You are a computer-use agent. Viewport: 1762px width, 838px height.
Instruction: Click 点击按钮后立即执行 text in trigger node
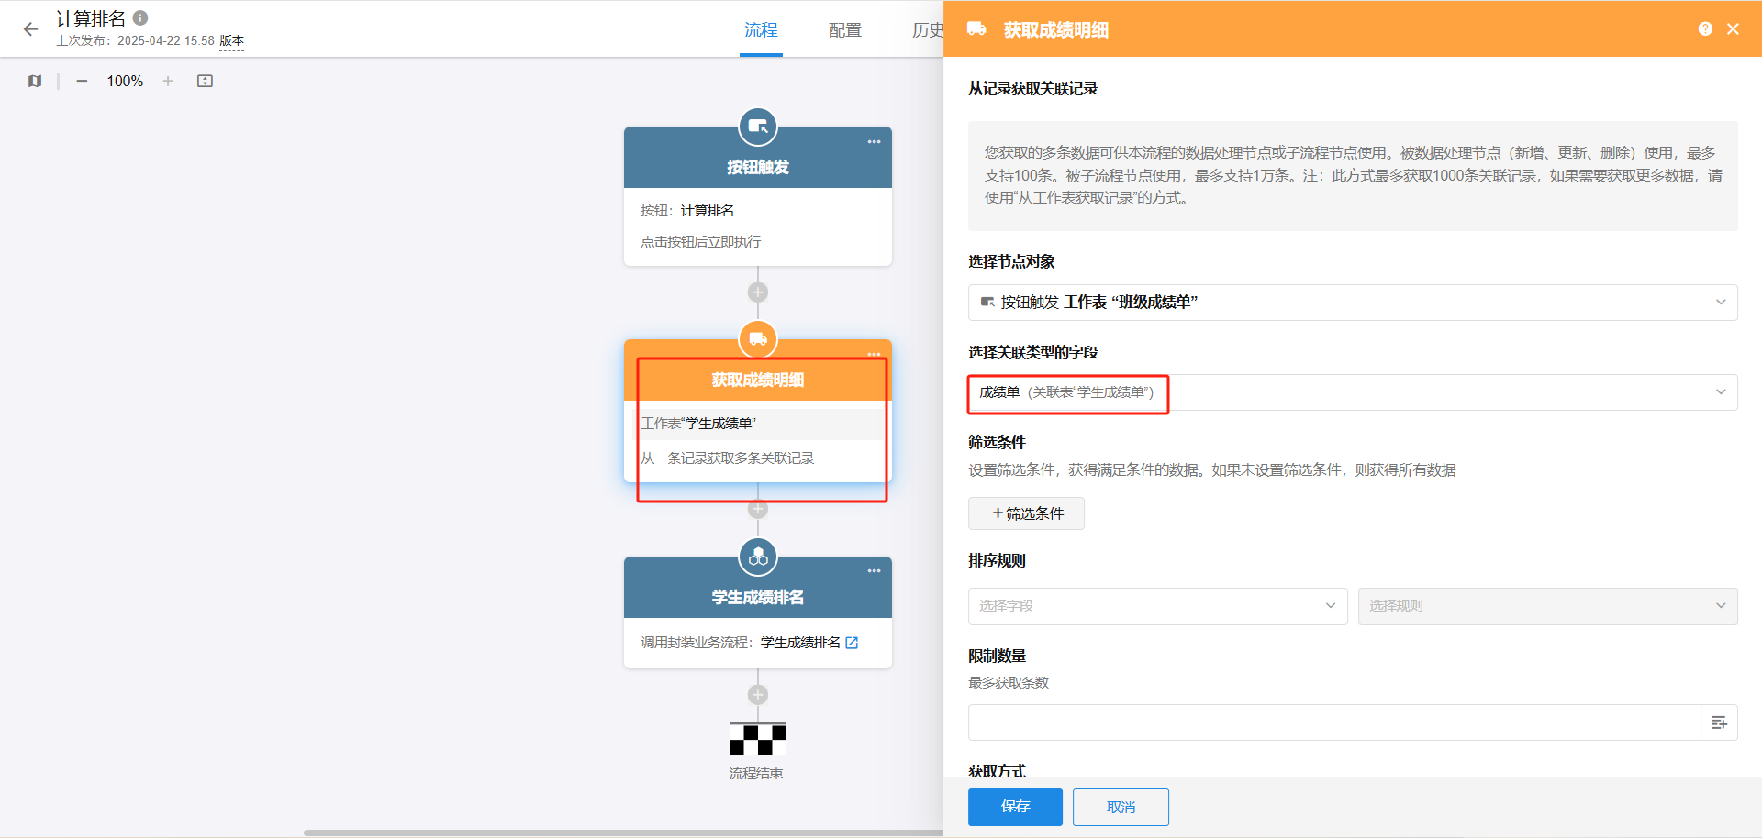[x=701, y=242]
